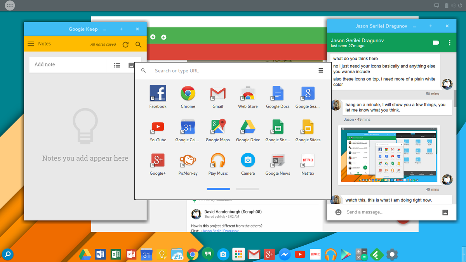Open the apps menu in the top bar
Viewport: 466px width, 262px height.
tap(10, 5)
